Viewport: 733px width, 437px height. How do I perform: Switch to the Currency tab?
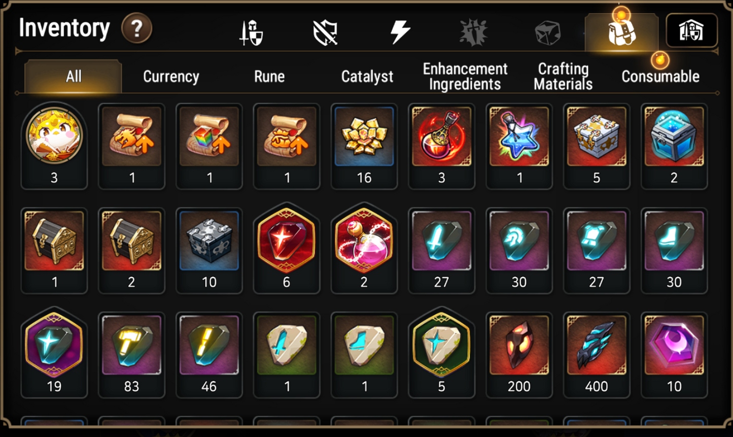click(x=171, y=77)
